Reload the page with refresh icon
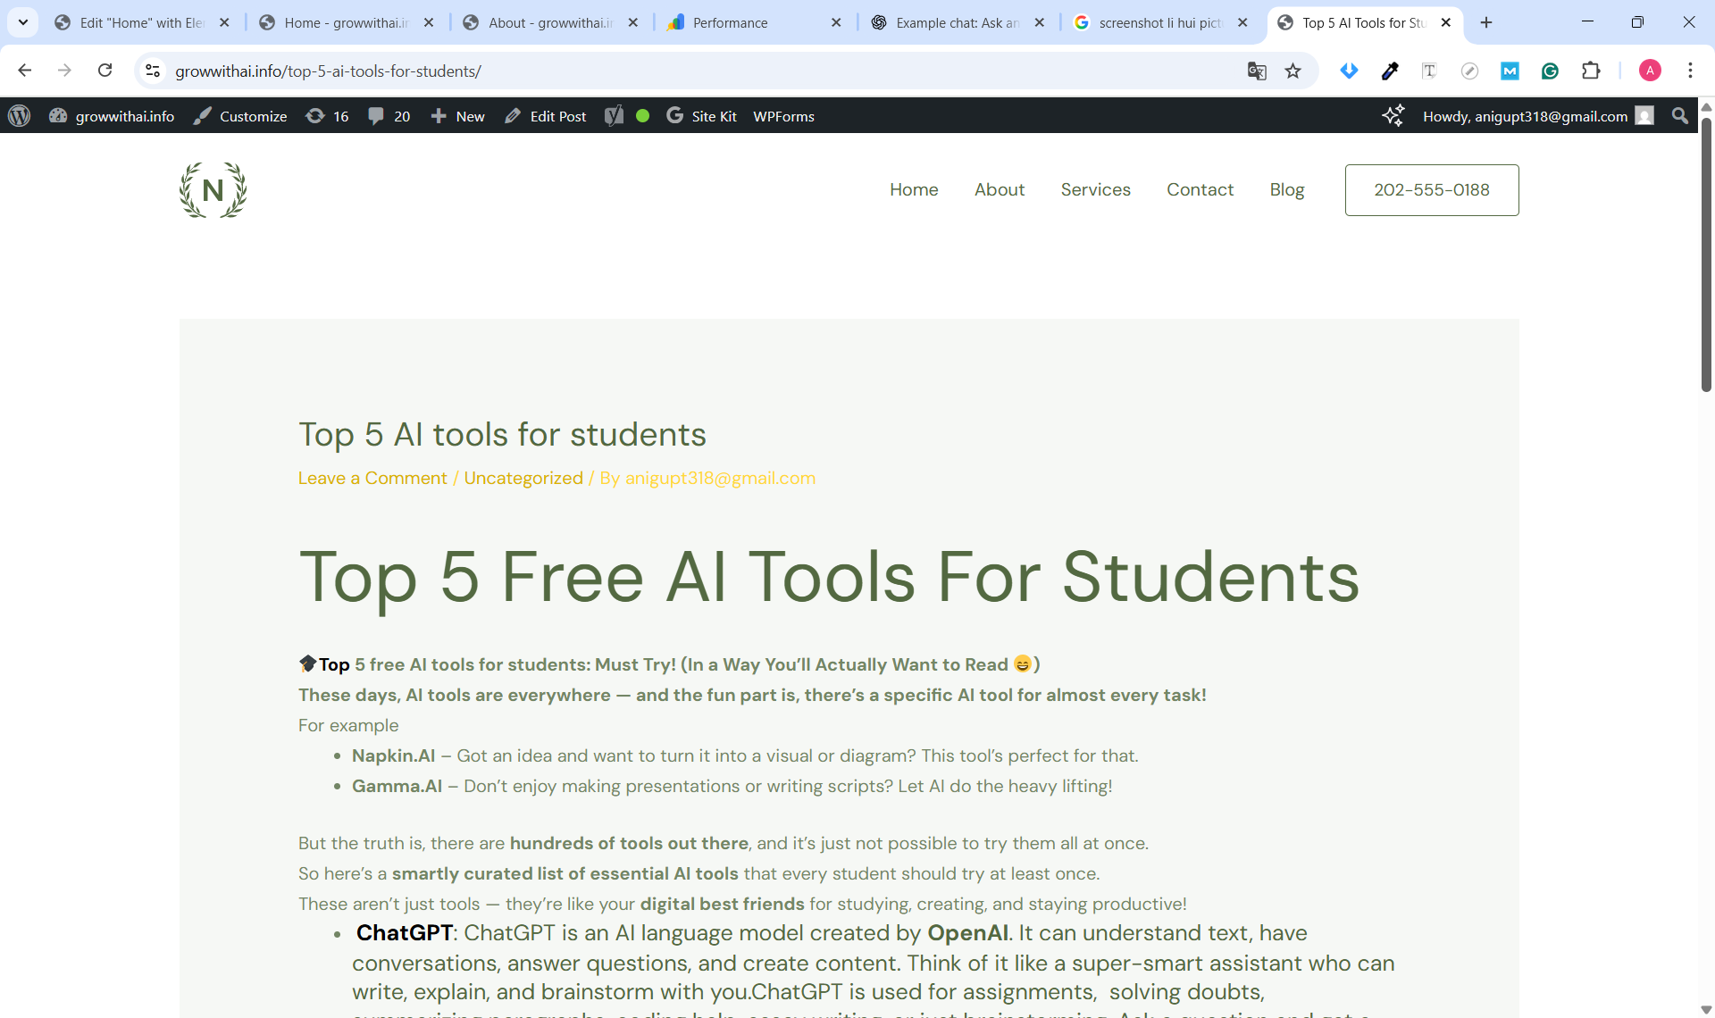The width and height of the screenshot is (1715, 1018). point(105,71)
